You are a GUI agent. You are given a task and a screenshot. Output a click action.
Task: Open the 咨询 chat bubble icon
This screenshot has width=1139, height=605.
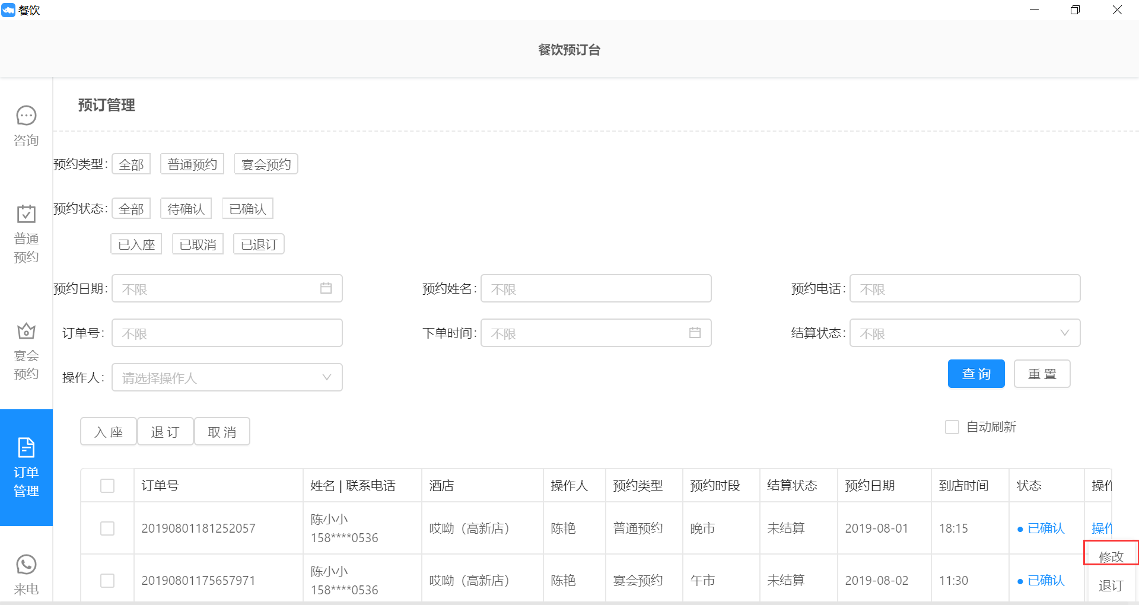tap(26, 116)
